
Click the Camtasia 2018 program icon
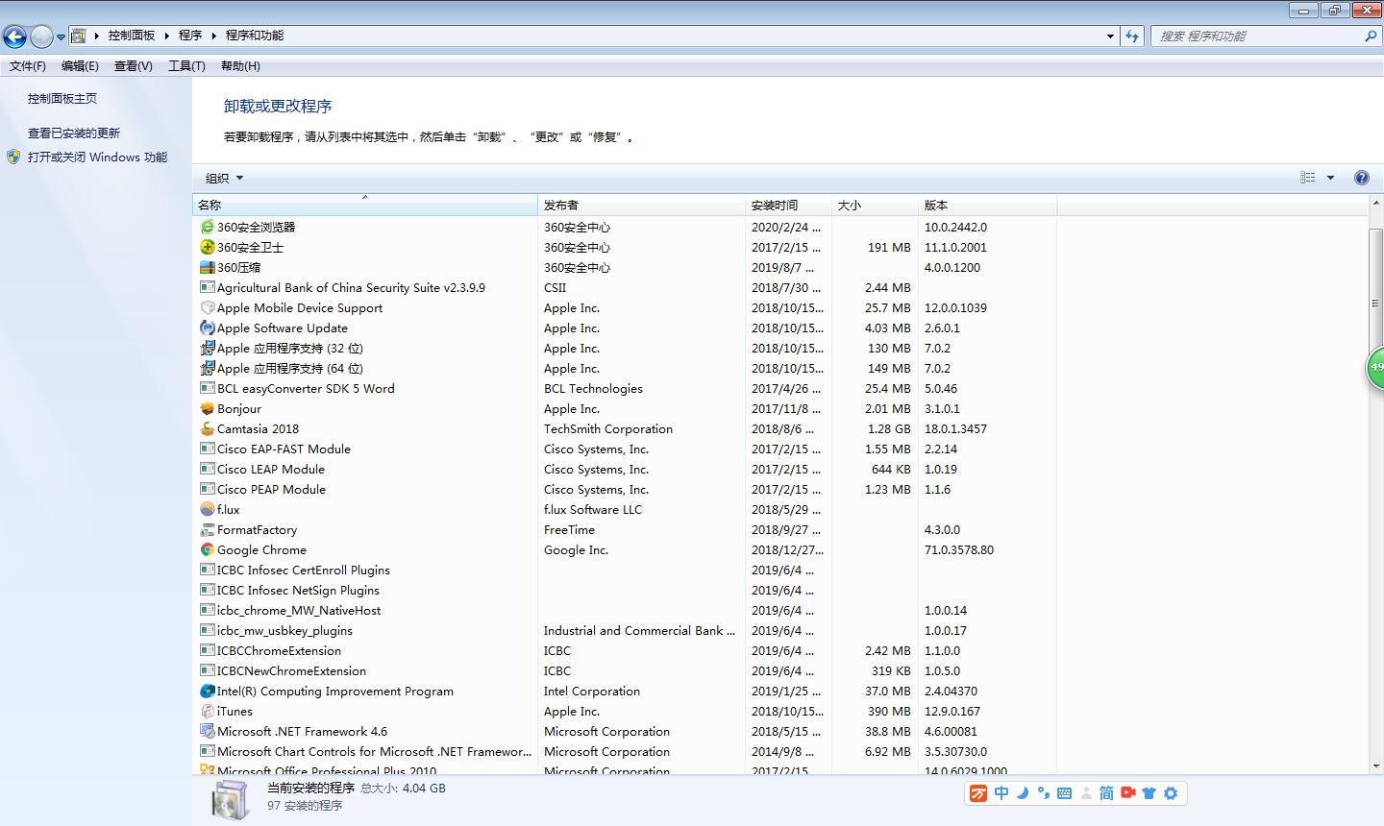click(x=207, y=428)
